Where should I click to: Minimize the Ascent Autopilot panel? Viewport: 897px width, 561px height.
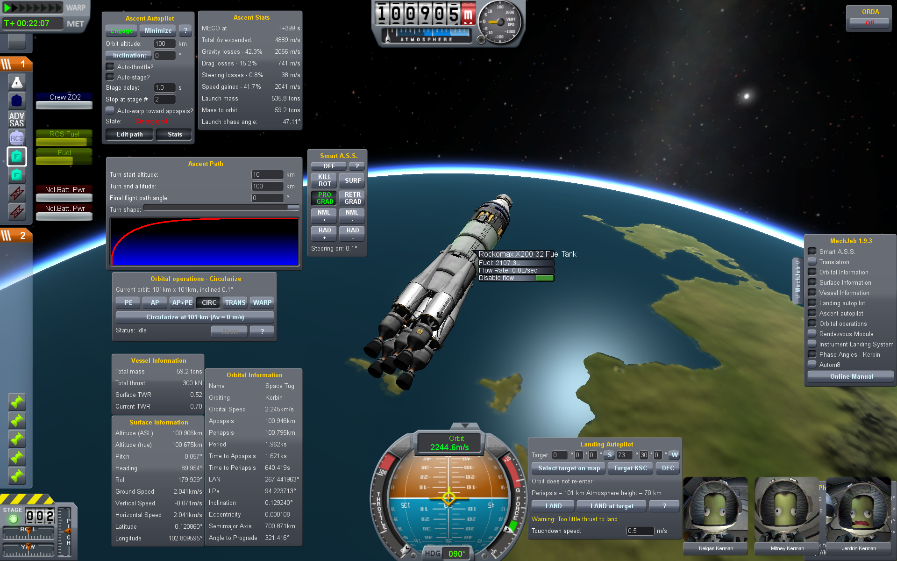click(x=158, y=31)
